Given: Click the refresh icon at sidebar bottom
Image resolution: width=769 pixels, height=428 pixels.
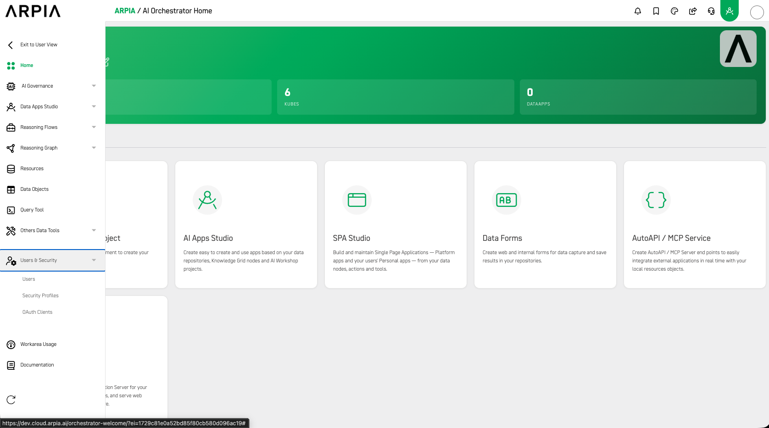Looking at the screenshot, I should [11, 400].
